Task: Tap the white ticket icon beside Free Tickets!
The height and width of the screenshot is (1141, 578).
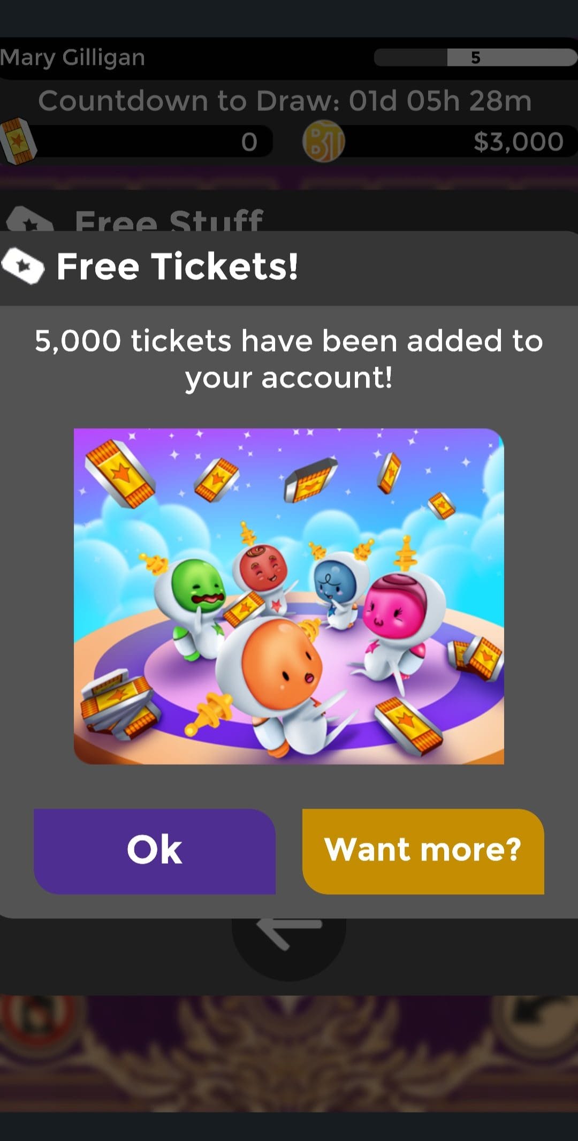Action: [22, 266]
